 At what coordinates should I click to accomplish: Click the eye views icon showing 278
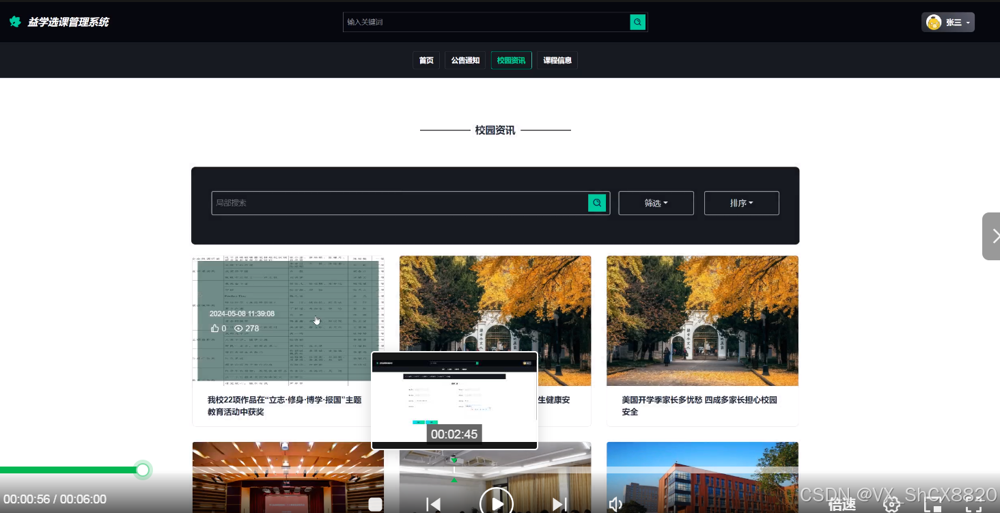pos(238,329)
